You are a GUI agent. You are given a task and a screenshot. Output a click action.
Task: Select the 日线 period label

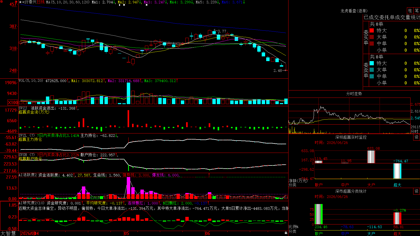tap(41, 2)
